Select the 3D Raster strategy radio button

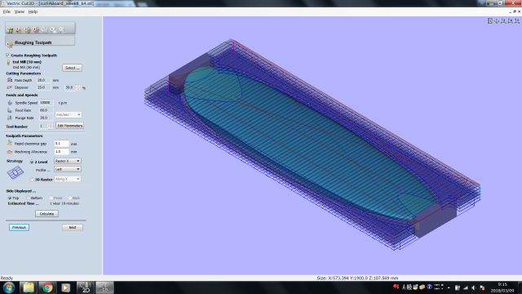32,180
